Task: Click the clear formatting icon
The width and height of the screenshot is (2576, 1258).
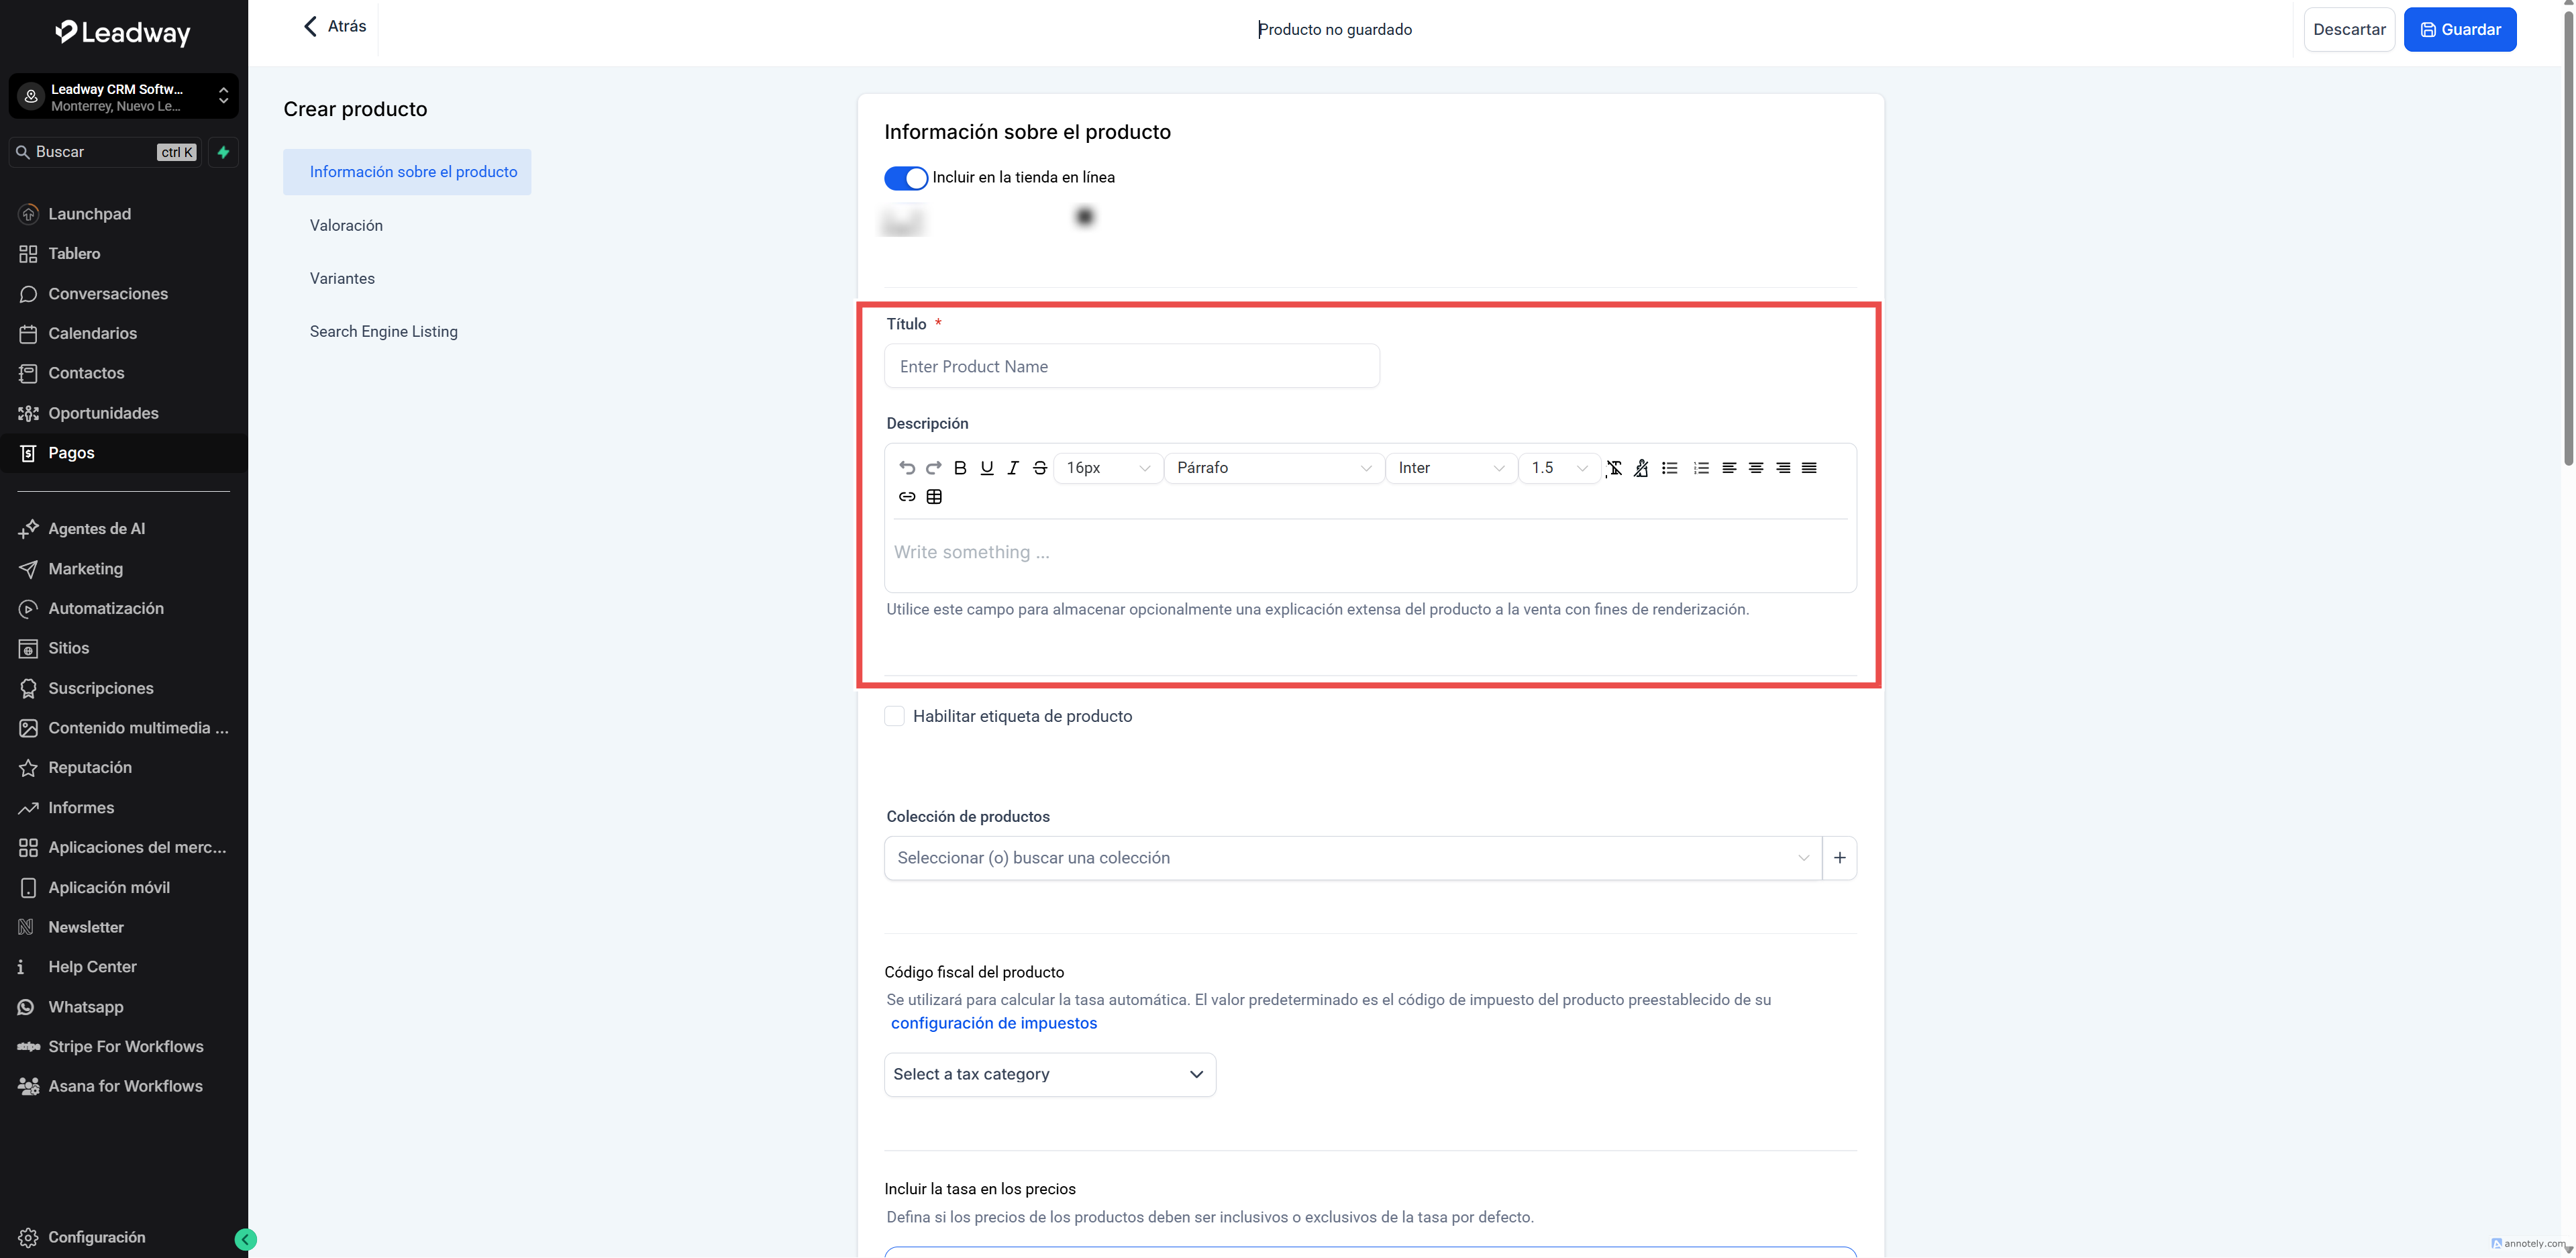Action: tap(1614, 468)
